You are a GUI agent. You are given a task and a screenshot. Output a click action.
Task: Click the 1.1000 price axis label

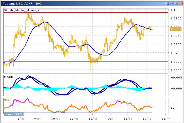[176, 10]
